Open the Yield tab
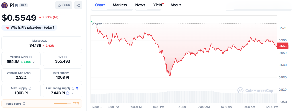Viewport: 292px width, 111px height. (x=158, y=5)
